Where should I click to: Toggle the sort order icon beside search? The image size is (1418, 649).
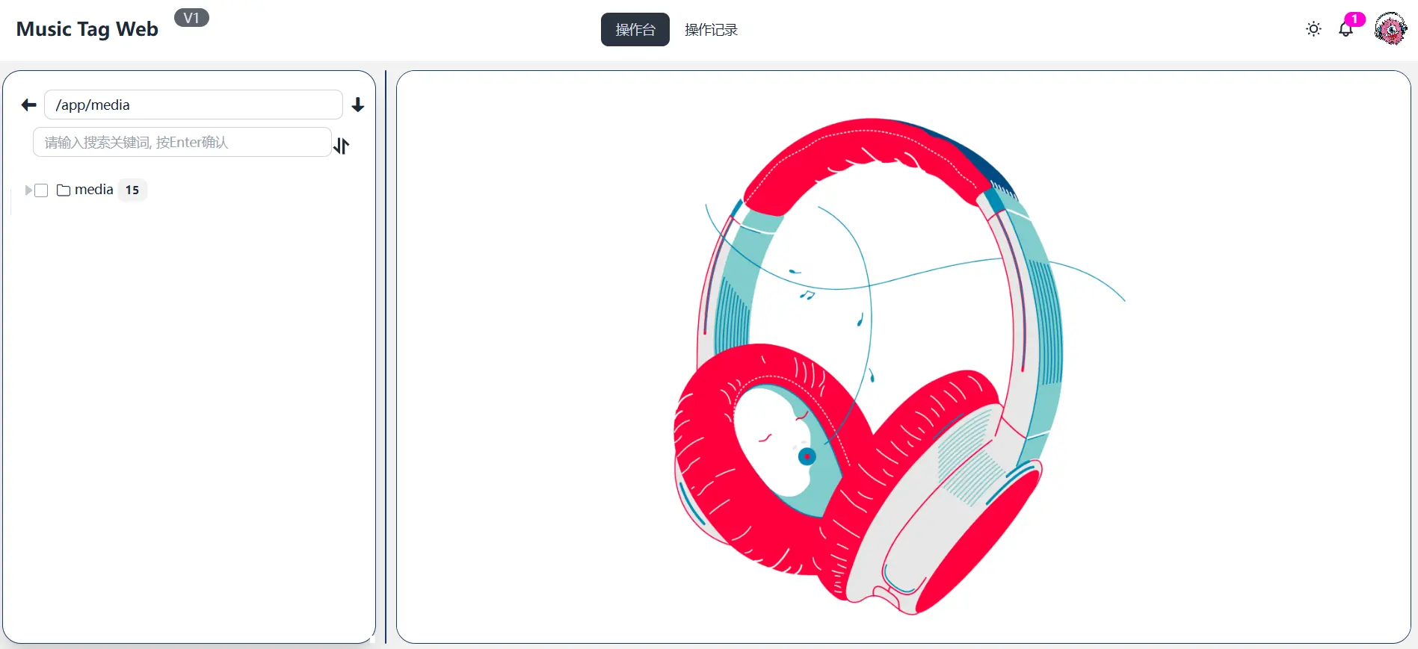pyautogui.click(x=342, y=146)
